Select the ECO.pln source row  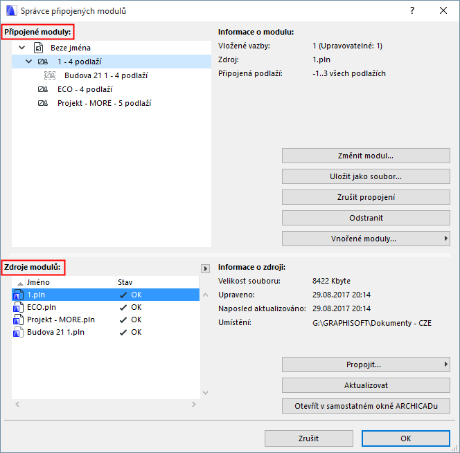[x=105, y=307]
